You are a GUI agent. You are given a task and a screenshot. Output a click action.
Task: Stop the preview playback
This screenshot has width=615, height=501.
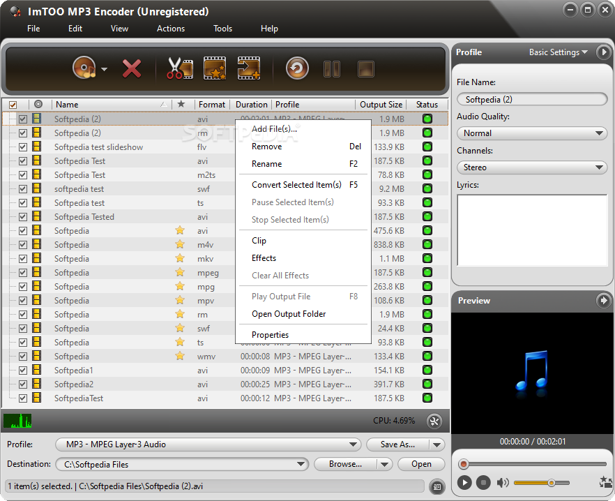point(483,483)
